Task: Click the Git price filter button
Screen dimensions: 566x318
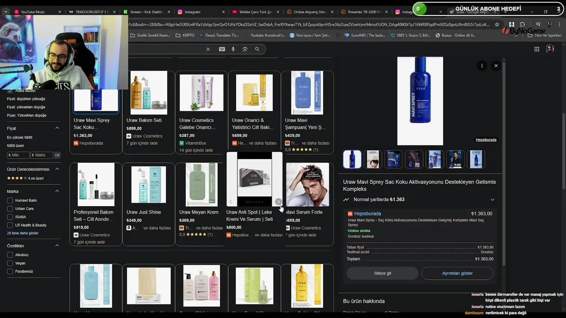Action: point(57,155)
